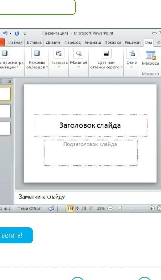Click the zoom out minus button
Screen dimensions: 161x280
(110, 208)
